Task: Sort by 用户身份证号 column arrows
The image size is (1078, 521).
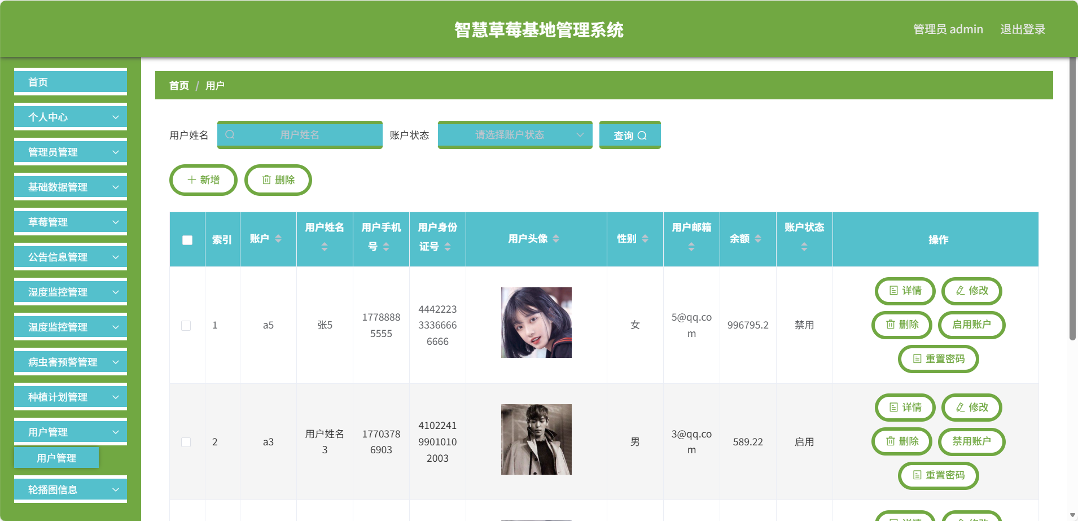Action: tap(448, 247)
